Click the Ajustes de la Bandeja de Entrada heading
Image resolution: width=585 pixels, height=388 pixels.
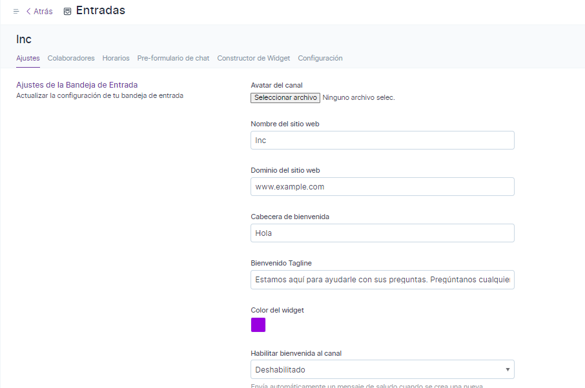tap(77, 84)
